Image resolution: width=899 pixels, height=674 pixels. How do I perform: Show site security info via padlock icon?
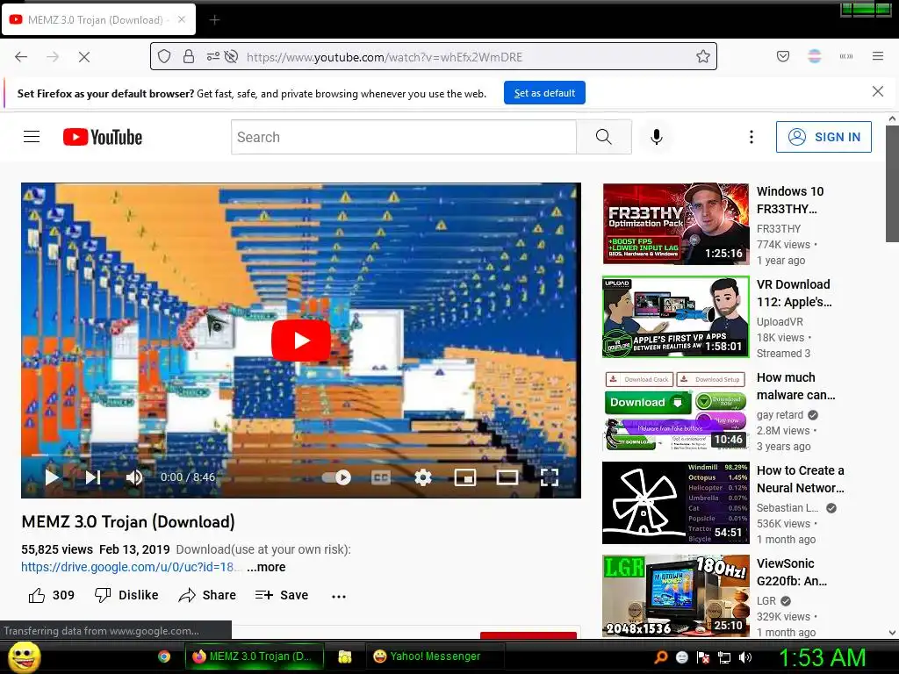189,56
